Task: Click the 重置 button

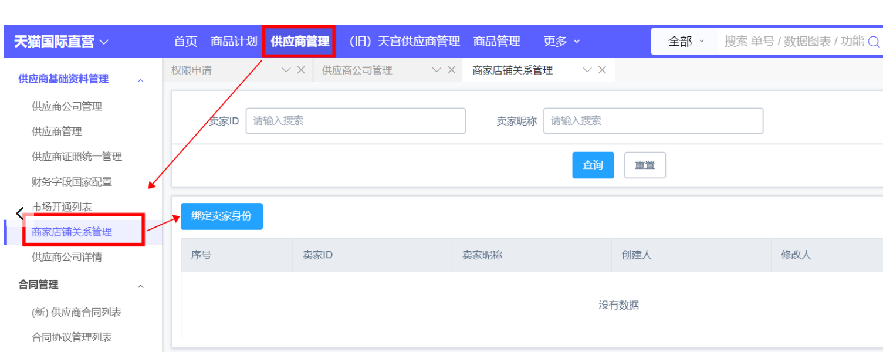Action: click(x=645, y=165)
